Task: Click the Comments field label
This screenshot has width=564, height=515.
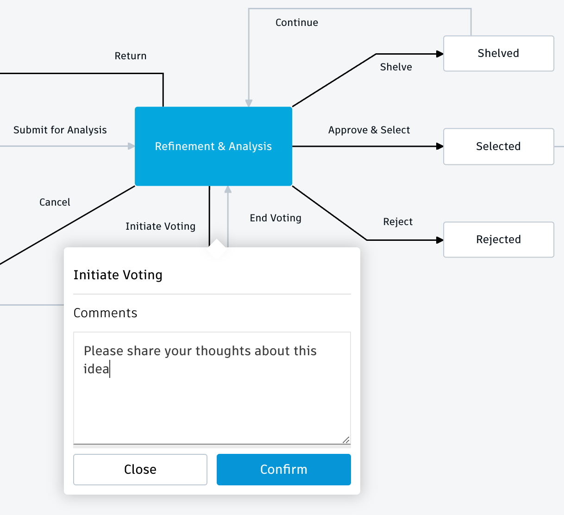Action: tap(106, 313)
